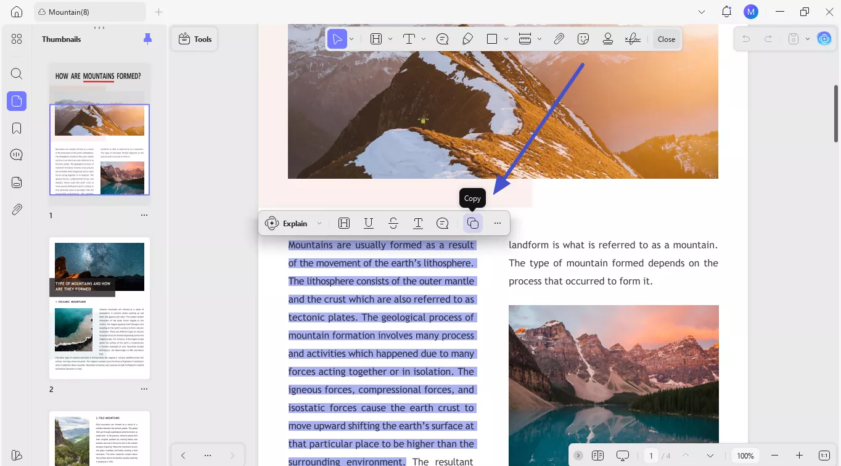Start presentation slideshow mode
The image size is (841, 466).
point(623,456)
